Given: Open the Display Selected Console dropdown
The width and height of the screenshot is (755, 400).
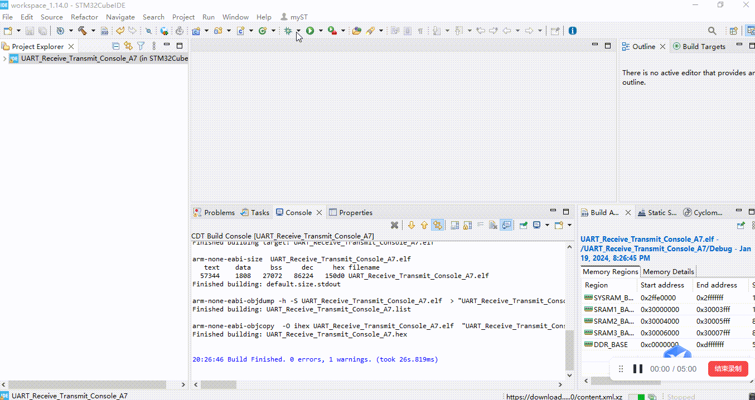Looking at the screenshot, I should point(547,225).
